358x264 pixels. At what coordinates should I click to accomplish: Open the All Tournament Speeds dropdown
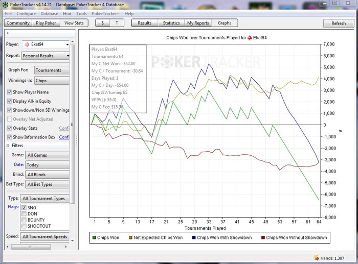pos(44,236)
